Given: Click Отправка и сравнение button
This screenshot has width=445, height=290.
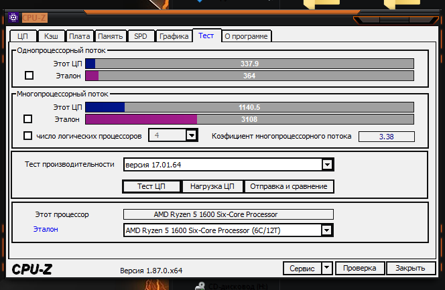Looking at the screenshot, I should tap(289, 187).
